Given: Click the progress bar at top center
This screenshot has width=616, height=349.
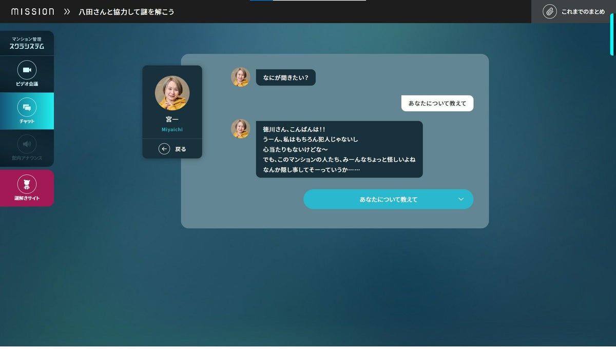Looking at the screenshot, I should [x=308, y=1].
